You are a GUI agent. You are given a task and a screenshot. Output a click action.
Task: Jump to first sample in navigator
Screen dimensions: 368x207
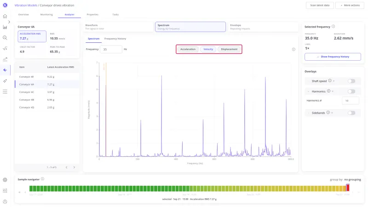click(19, 192)
